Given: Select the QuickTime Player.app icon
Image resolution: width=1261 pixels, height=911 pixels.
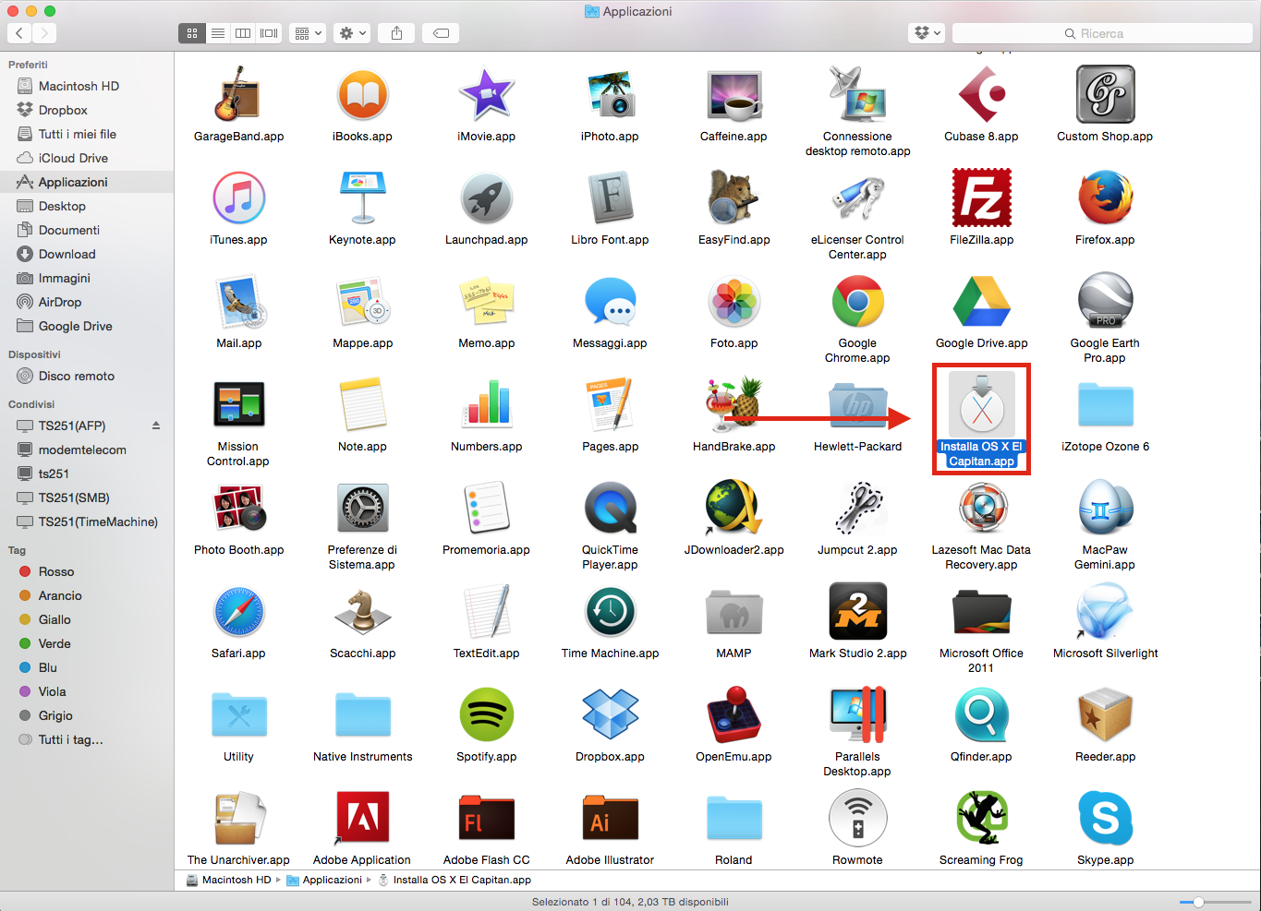Looking at the screenshot, I should click(x=610, y=508).
